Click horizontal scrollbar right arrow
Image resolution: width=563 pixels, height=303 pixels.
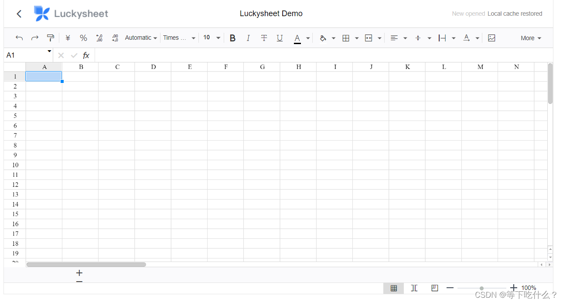point(549,265)
